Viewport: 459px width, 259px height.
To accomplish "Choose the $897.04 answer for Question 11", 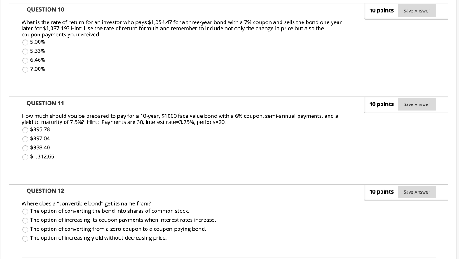I will coord(25,138).
